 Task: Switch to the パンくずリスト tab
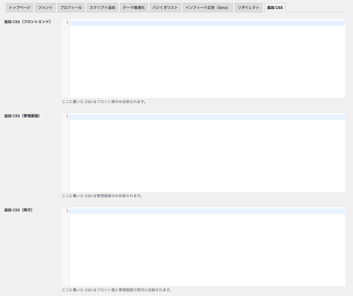[165, 8]
